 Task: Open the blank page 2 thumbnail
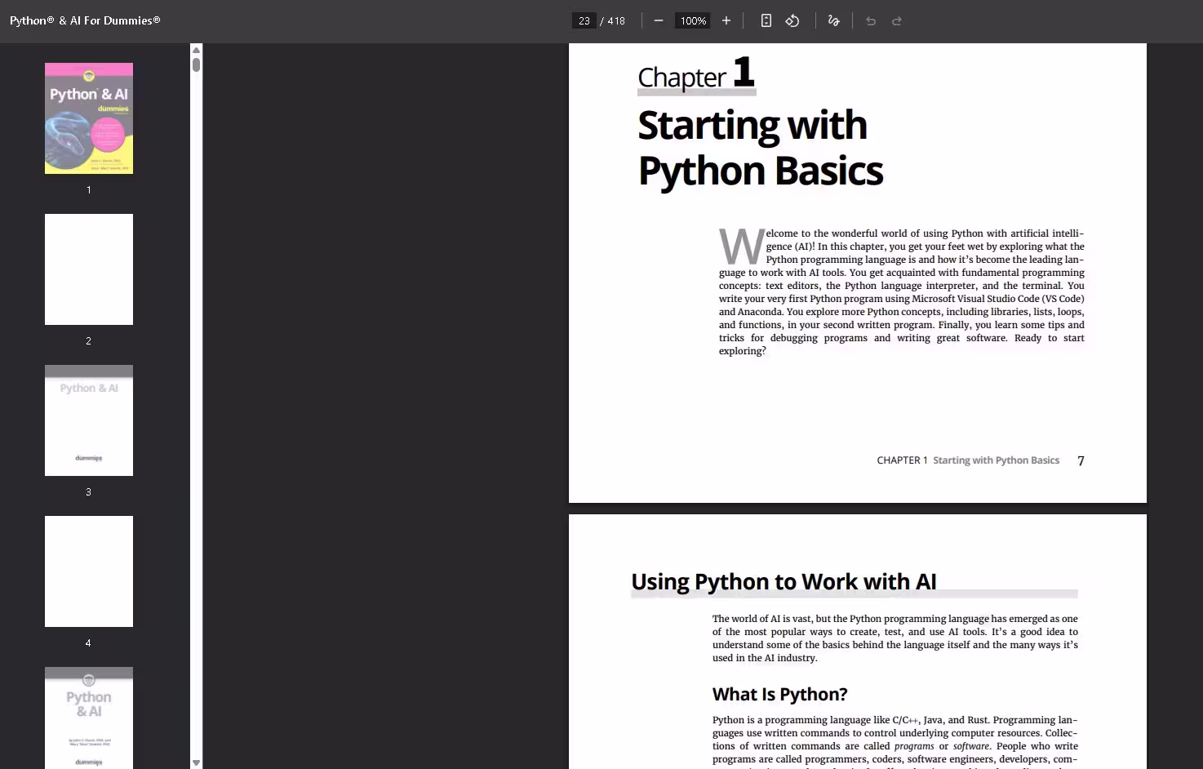click(x=89, y=269)
